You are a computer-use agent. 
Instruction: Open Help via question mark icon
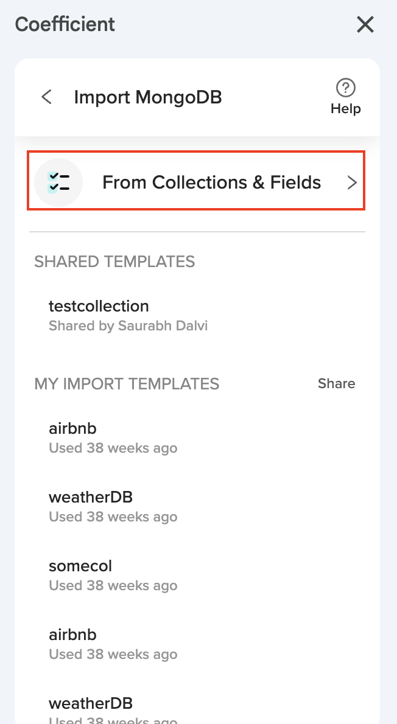coord(346,88)
